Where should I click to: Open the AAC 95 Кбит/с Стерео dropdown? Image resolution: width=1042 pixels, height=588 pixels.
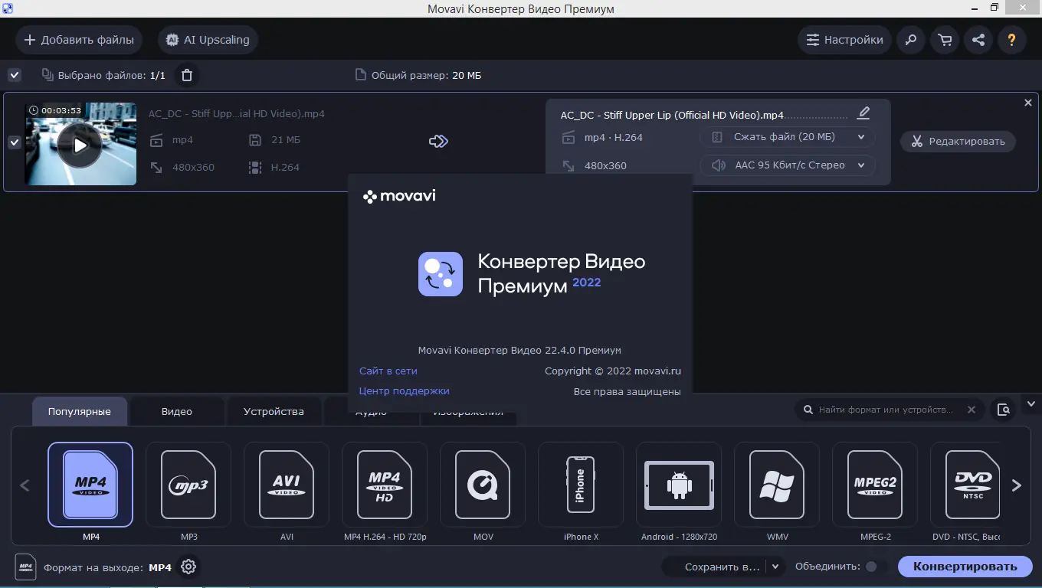(x=787, y=165)
